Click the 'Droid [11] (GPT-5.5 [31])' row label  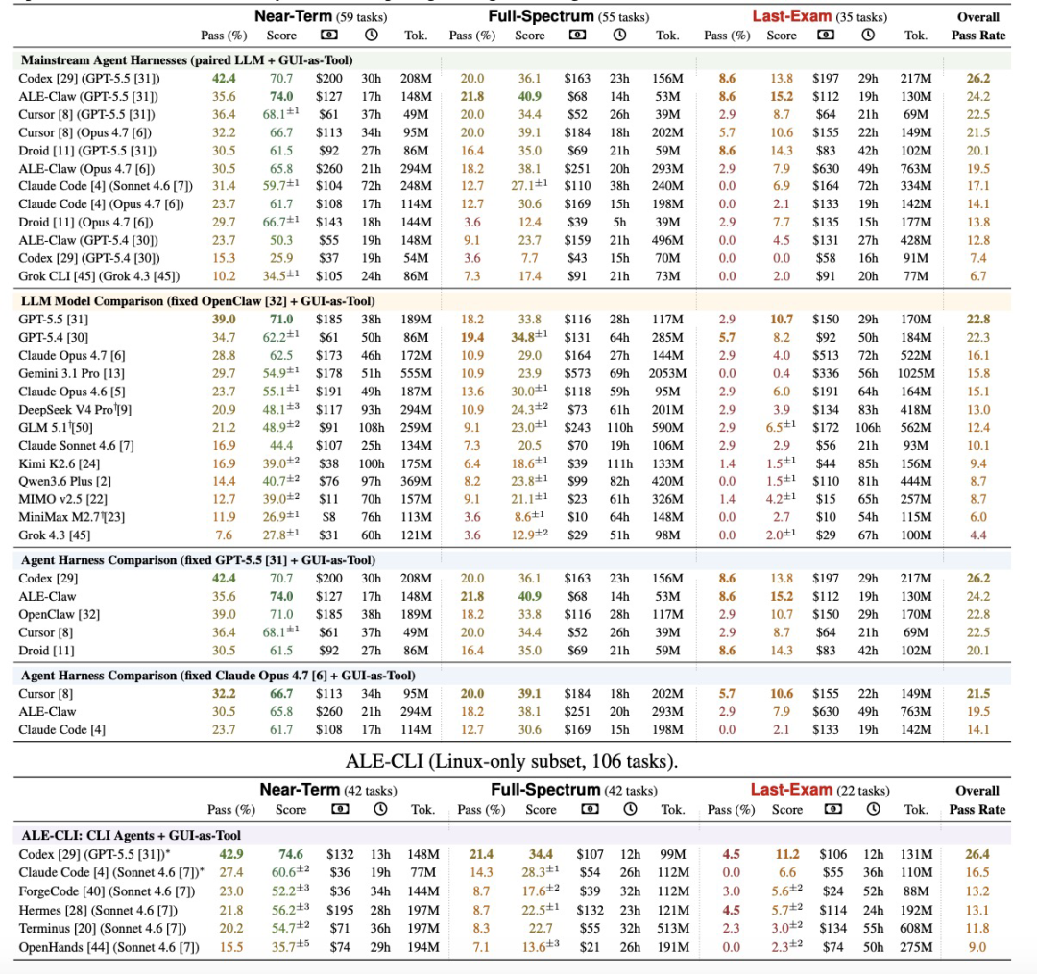(87, 151)
